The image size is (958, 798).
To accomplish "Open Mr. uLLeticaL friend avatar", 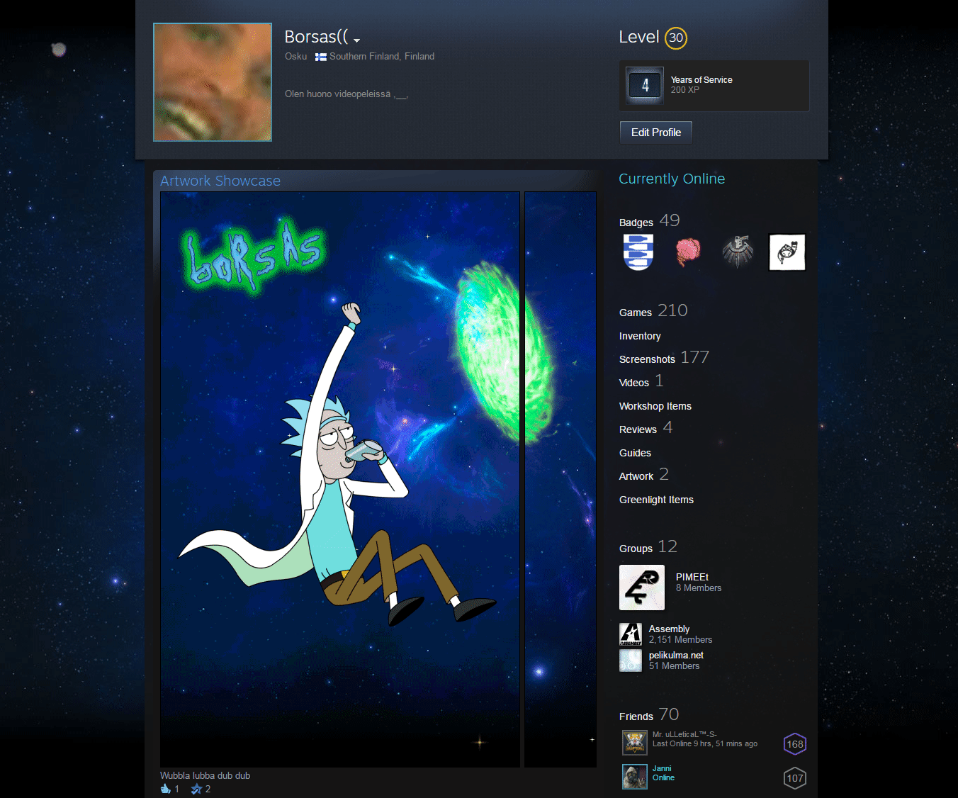I will click(634, 743).
